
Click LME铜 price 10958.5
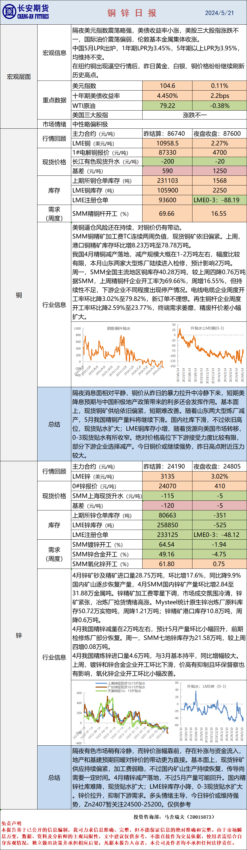[x=167, y=143]
